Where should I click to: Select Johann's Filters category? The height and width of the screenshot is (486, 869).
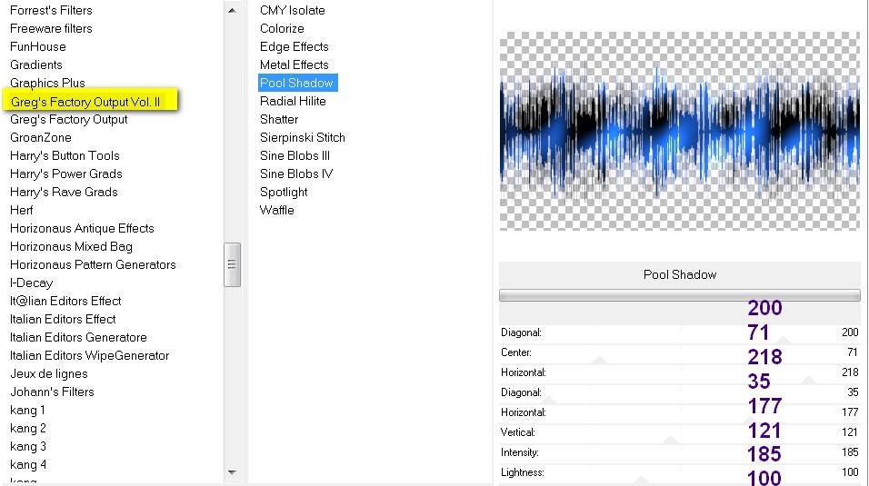pyautogui.click(x=52, y=392)
